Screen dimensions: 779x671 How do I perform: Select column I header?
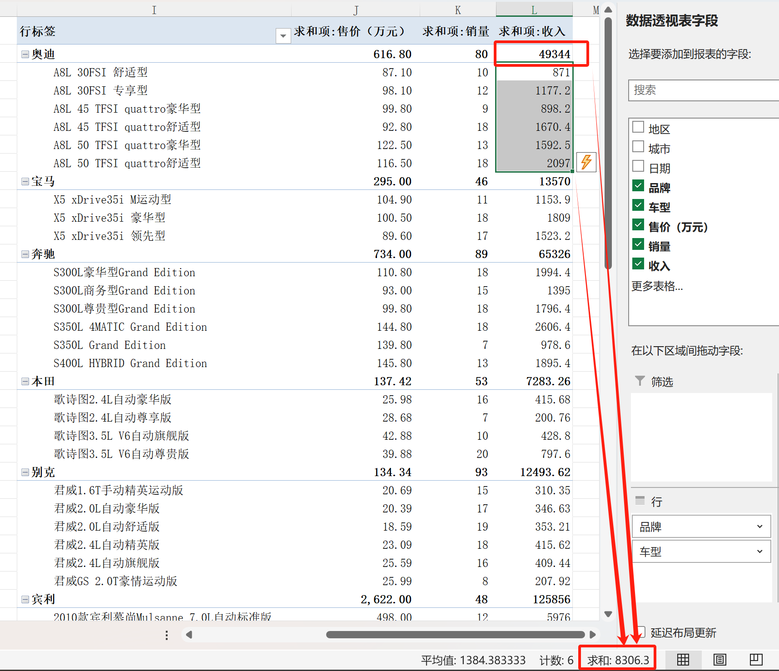154,10
